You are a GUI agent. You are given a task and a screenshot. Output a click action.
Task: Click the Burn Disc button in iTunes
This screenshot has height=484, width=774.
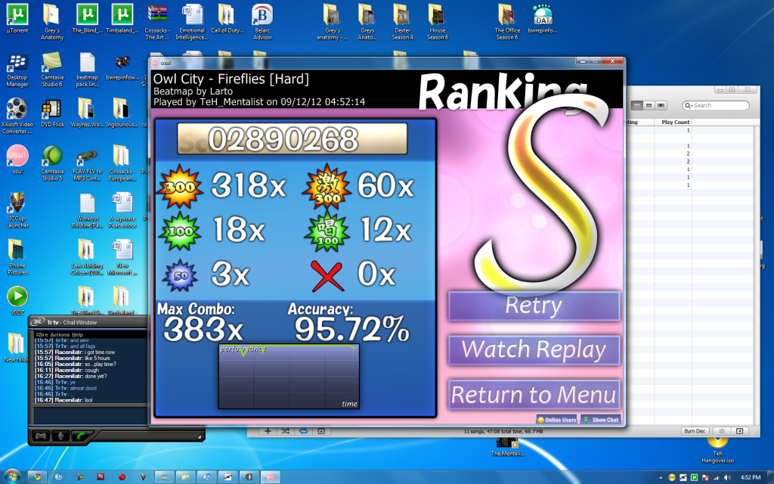695,431
